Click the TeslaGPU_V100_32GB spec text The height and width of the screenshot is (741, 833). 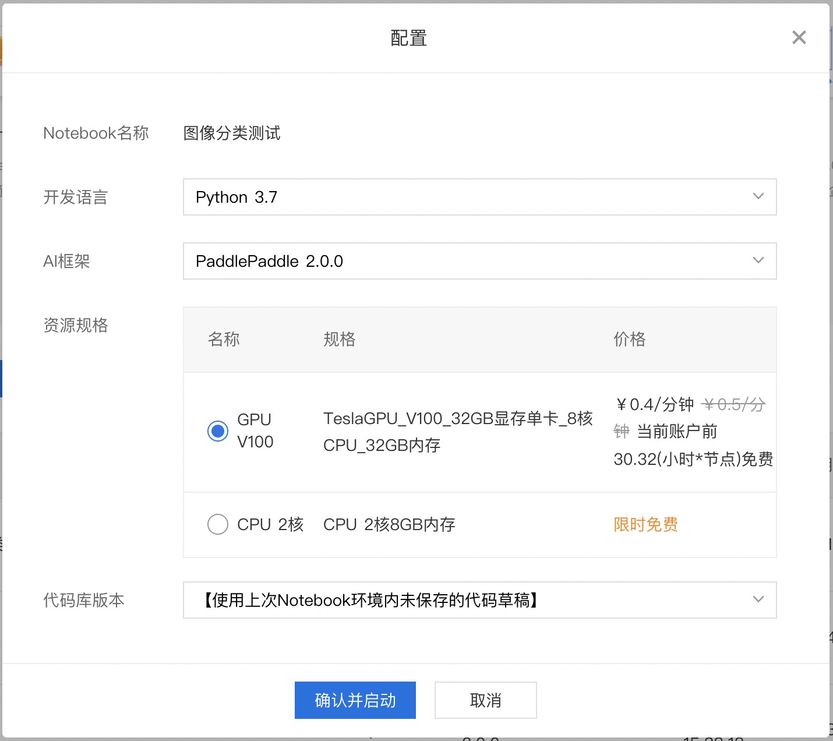pyautogui.click(x=458, y=432)
